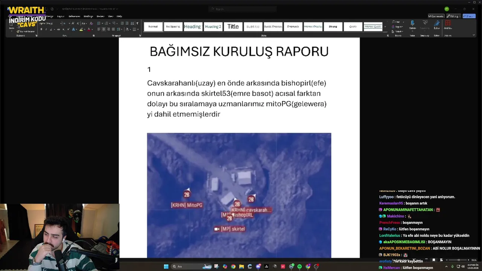Sort the selected text
Viewport: 482px width, 271px height.
tap(132, 23)
